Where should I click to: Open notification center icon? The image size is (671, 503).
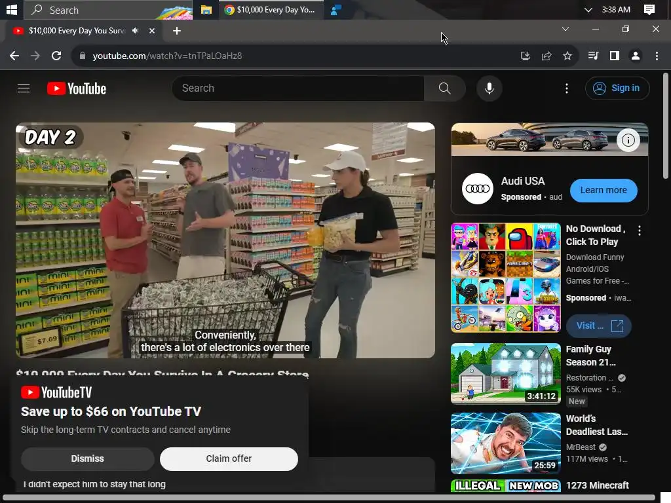coord(649,10)
